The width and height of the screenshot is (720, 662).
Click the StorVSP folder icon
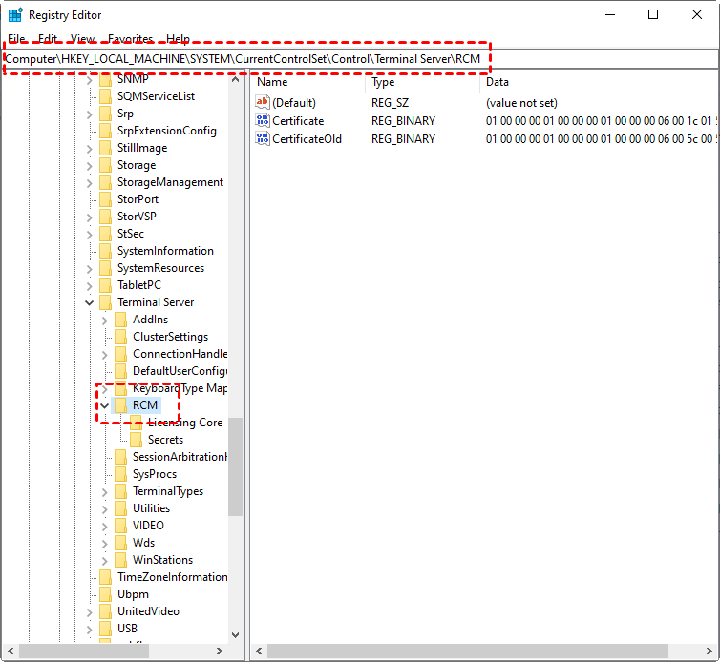tap(106, 217)
